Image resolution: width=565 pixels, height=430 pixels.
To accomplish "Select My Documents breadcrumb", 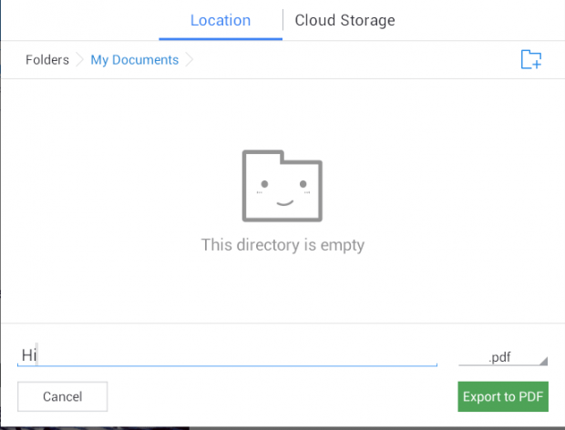I will [134, 60].
